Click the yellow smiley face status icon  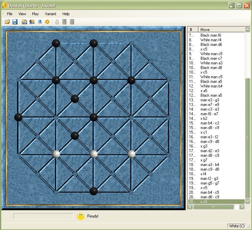point(81,216)
